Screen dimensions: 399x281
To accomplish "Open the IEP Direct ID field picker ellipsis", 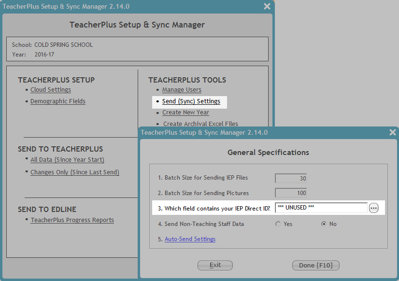I will click(x=373, y=208).
